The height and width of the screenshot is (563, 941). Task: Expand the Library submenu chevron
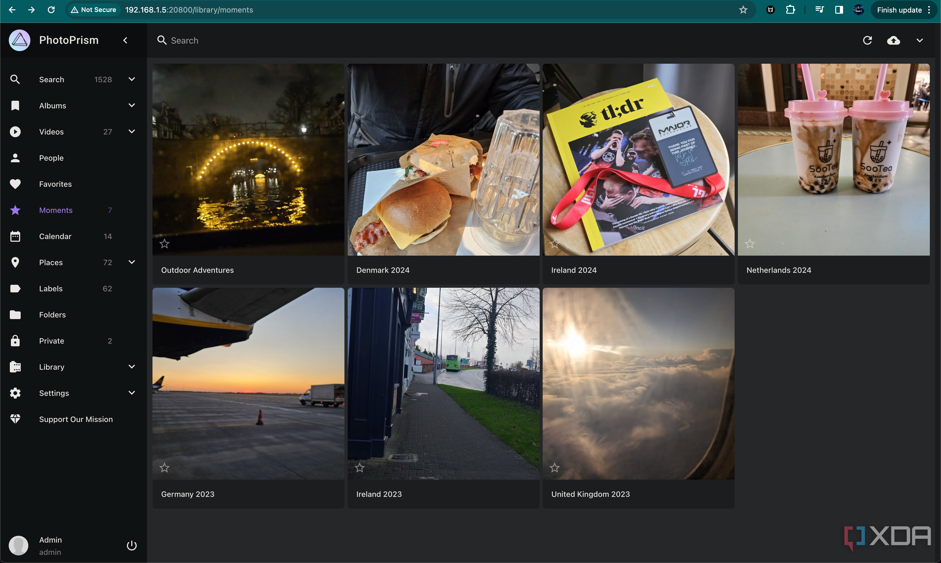coord(132,367)
